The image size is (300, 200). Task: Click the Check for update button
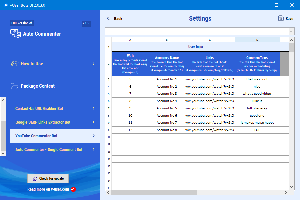(x=48, y=179)
